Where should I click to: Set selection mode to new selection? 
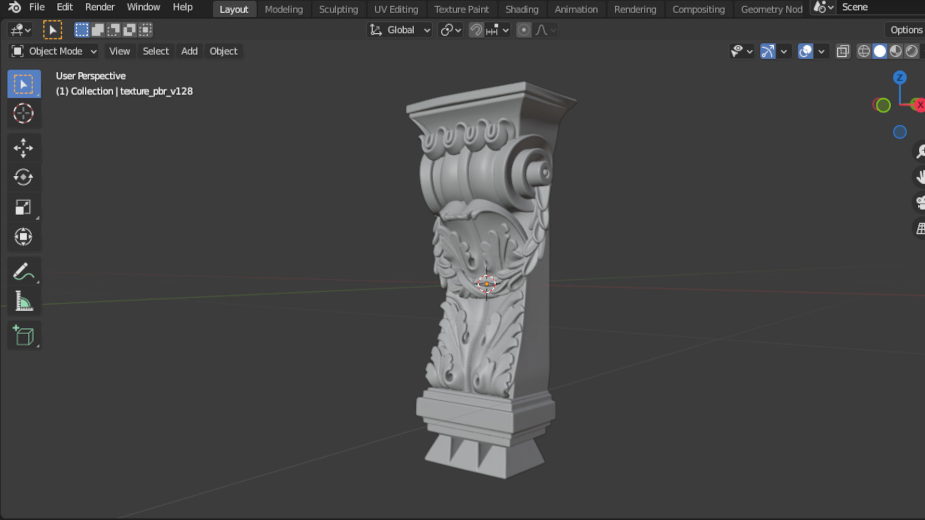[82, 30]
